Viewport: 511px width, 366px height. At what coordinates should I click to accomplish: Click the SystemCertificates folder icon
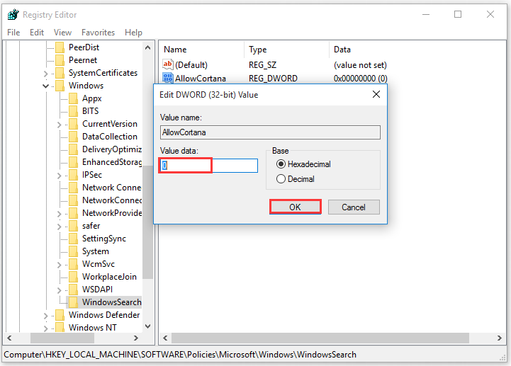point(60,73)
